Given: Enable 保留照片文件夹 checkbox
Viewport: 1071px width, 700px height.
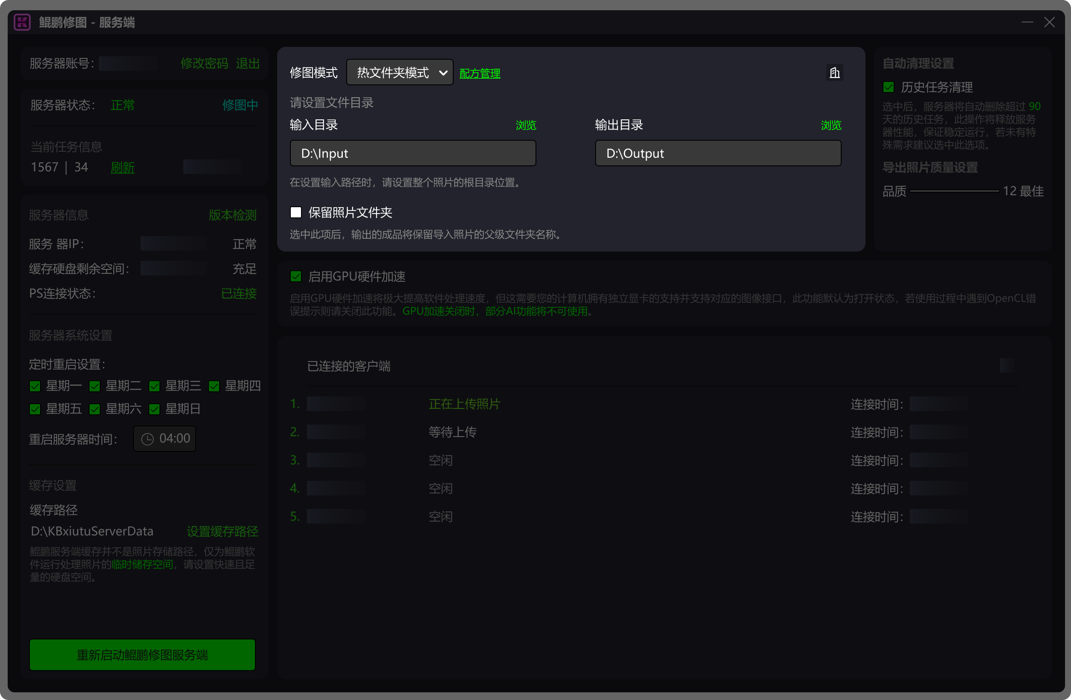Looking at the screenshot, I should tap(295, 212).
